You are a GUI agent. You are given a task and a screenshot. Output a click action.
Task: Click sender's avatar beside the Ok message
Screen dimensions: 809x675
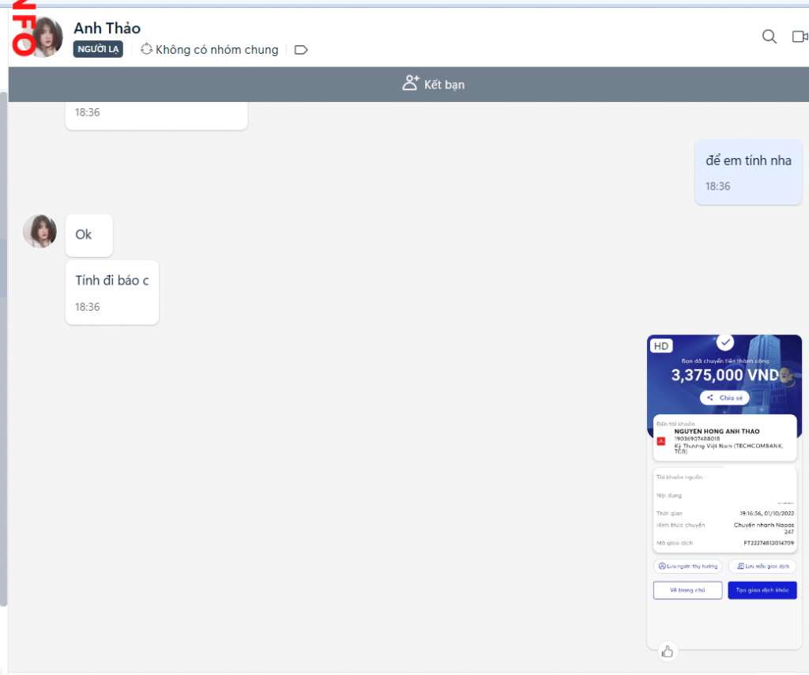tap(40, 231)
